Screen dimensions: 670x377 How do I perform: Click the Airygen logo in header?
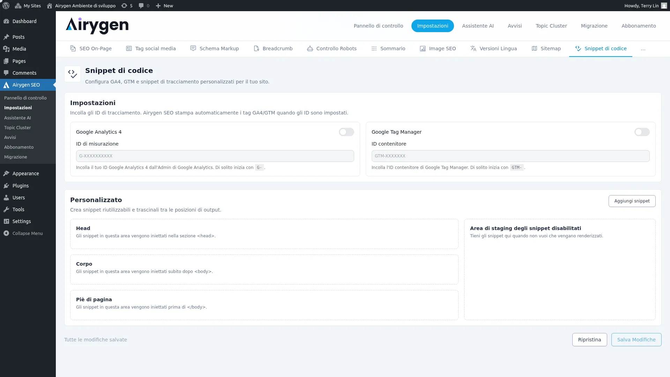tap(97, 26)
